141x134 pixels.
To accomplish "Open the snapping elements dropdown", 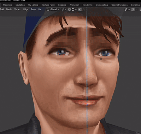I will click(x=74, y=10).
